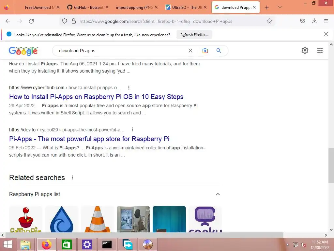Click the vertical scrollbar thumb
334x251 pixels.
tap(331, 165)
